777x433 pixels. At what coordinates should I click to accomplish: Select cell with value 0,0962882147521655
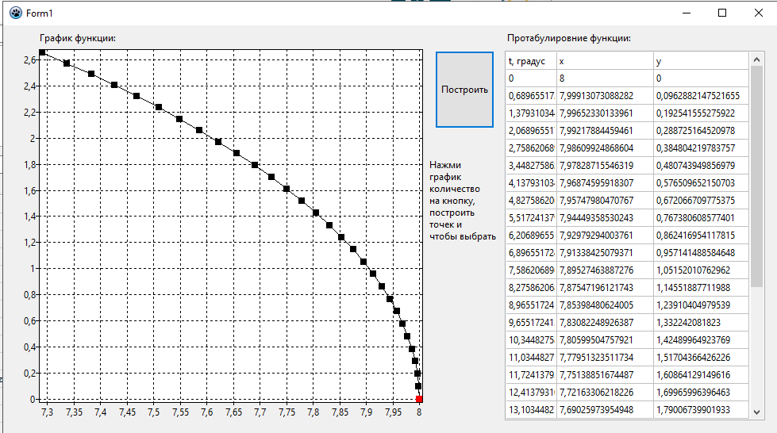tap(700, 96)
